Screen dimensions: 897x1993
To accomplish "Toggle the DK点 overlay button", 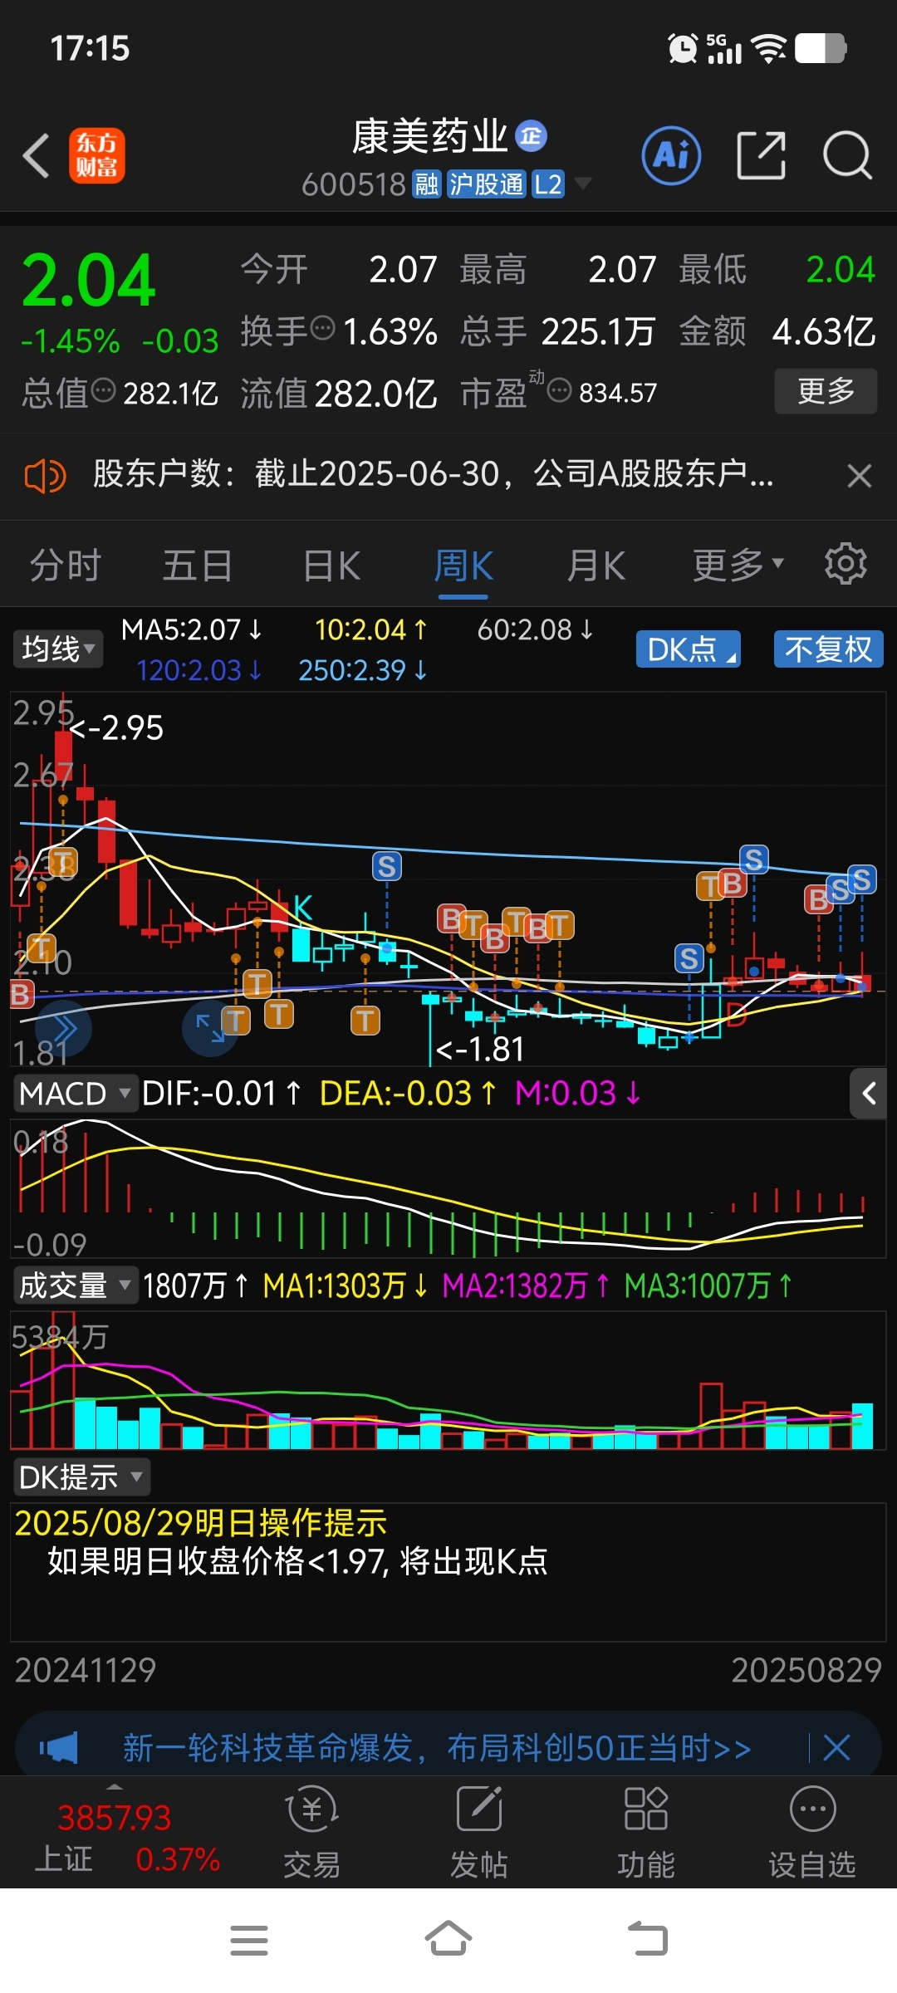I will coord(689,649).
